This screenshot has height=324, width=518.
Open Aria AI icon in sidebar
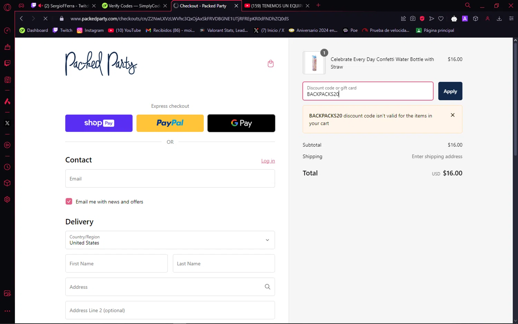pos(7,102)
